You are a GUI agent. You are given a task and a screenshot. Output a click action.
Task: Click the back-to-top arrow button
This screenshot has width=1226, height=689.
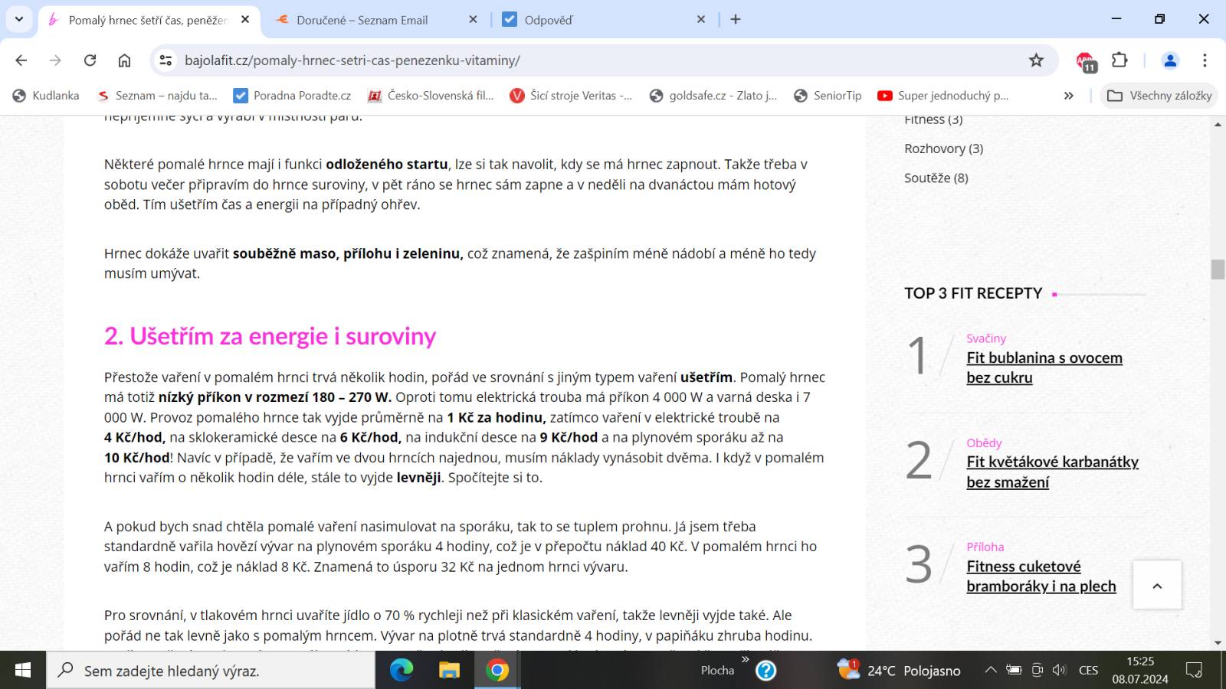(1157, 585)
